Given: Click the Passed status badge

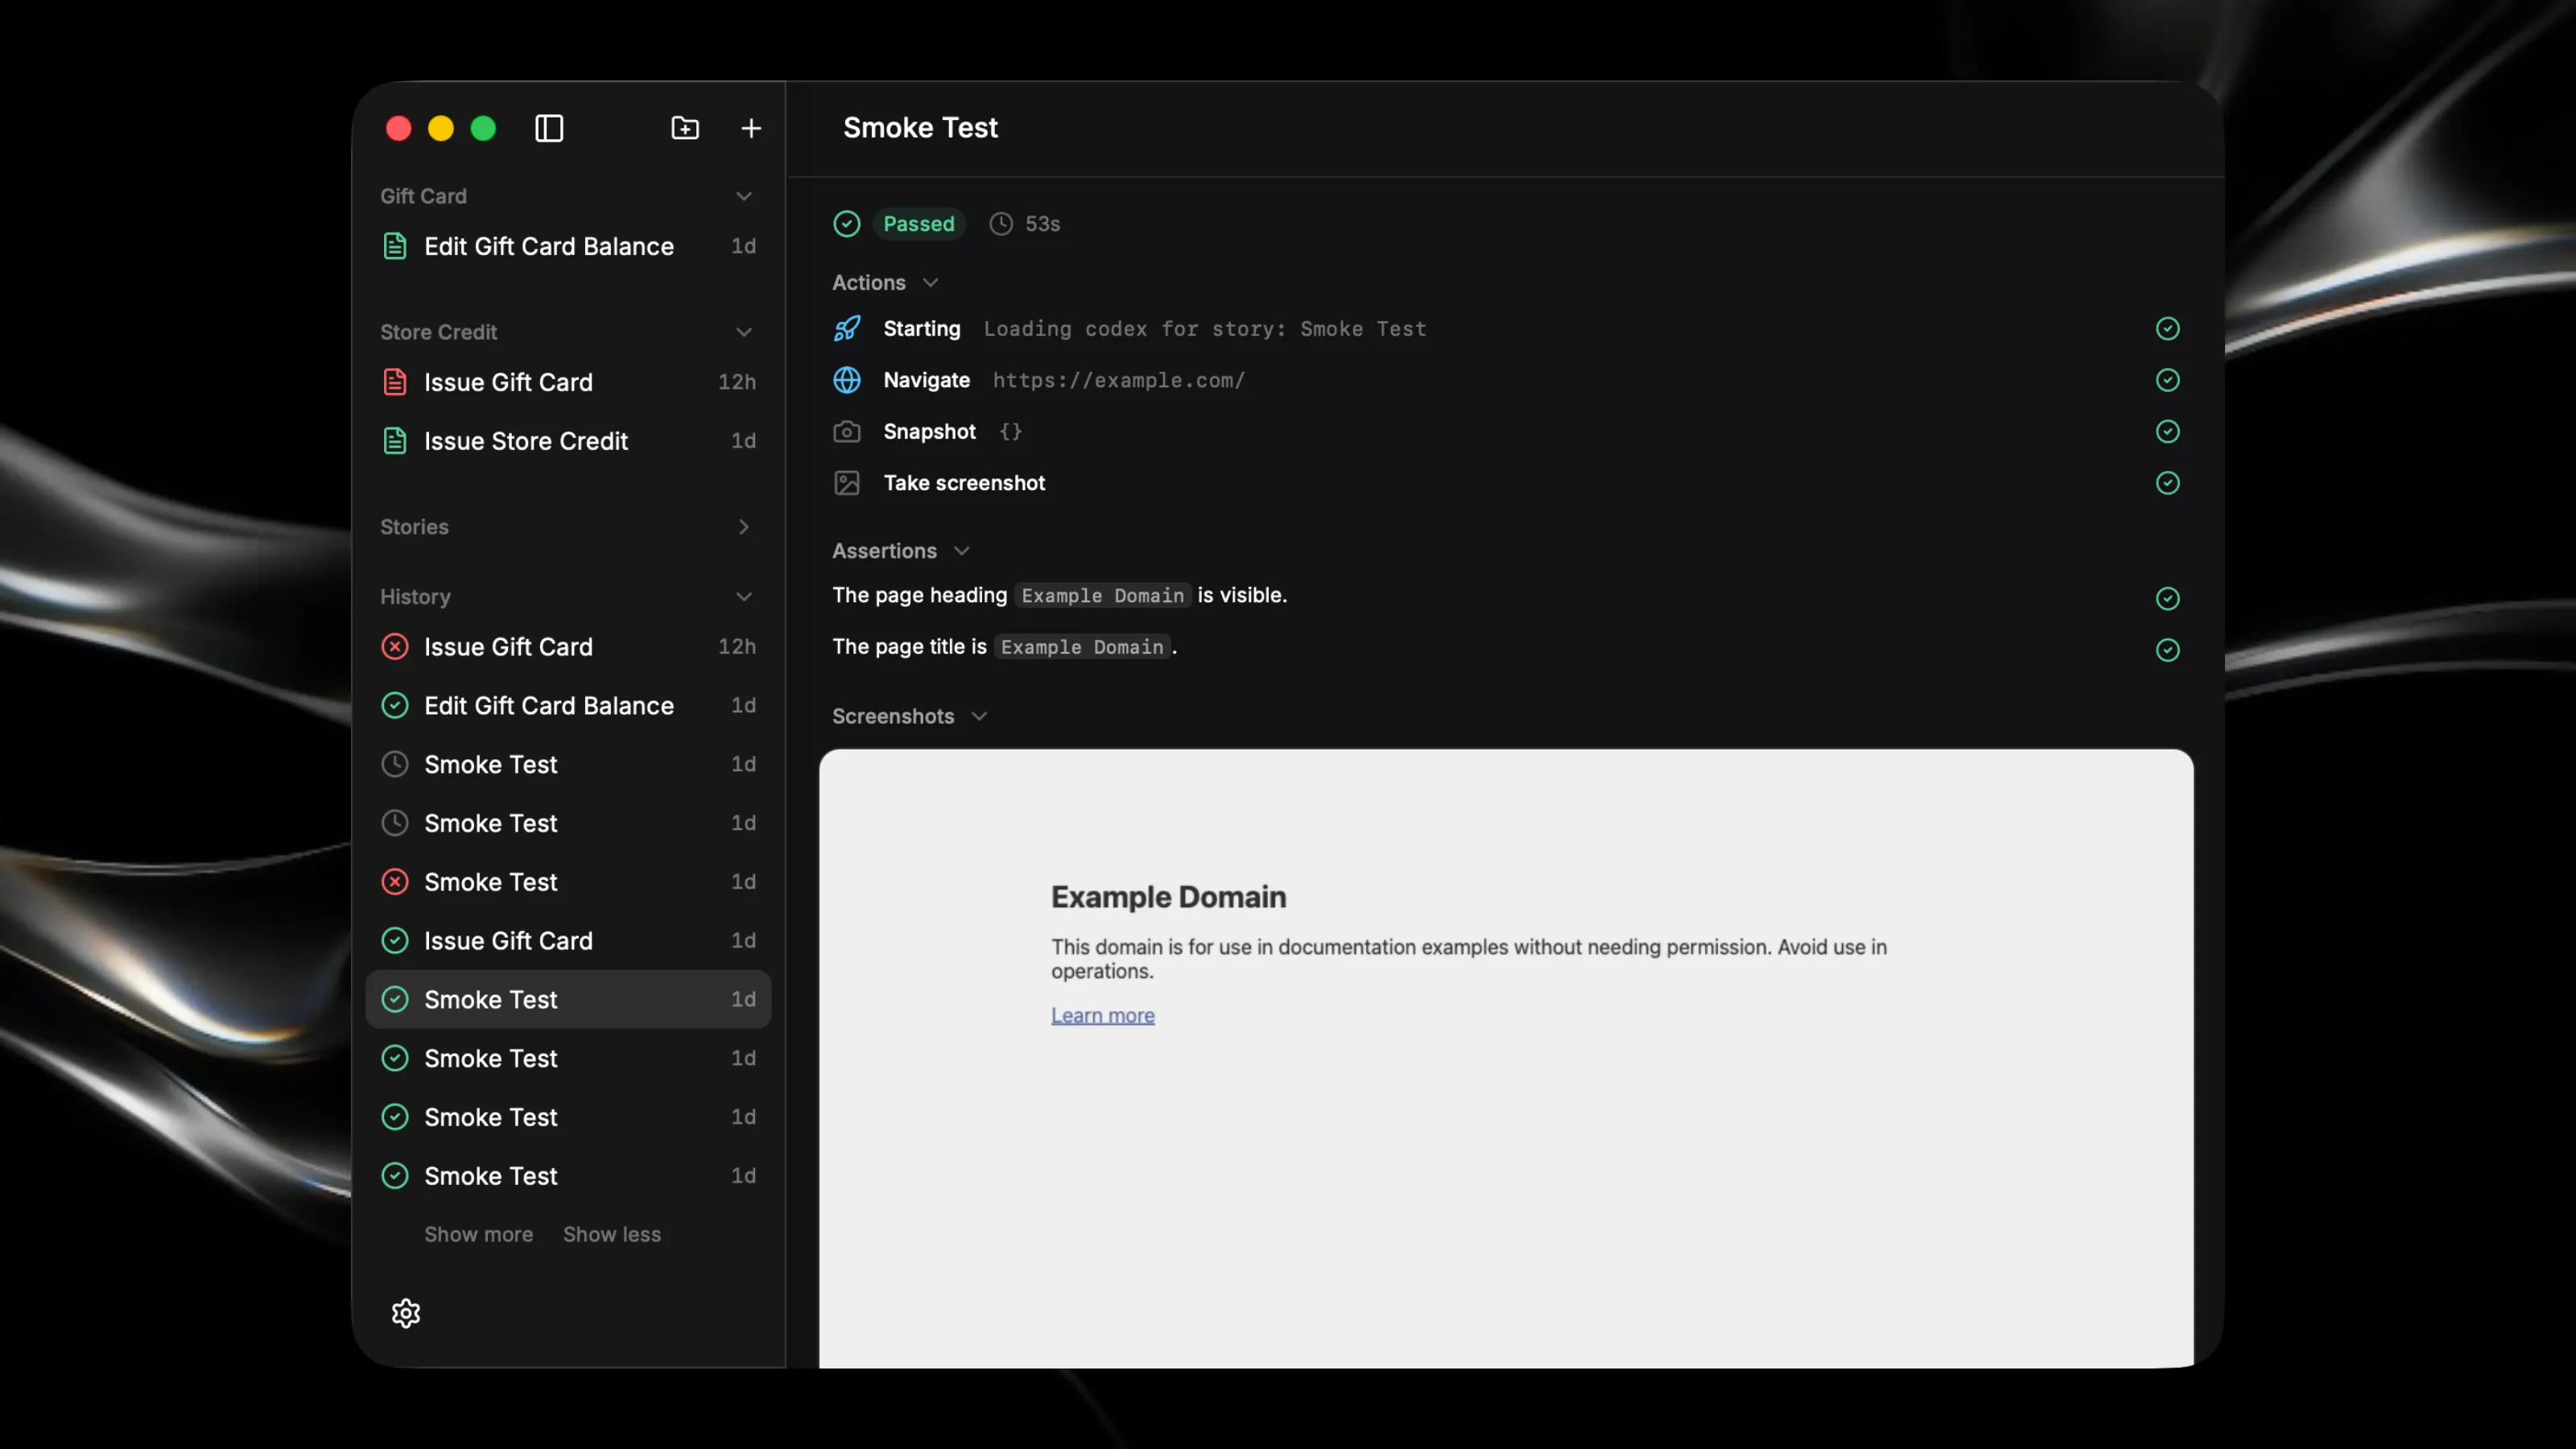Looking at the screenshot, I should [x=918, y=224].
